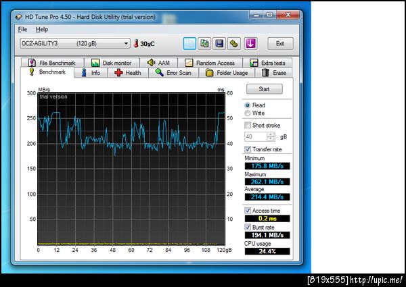Click the thermometer temperature icon
The image size is (406, 287).
click(136, 43)
